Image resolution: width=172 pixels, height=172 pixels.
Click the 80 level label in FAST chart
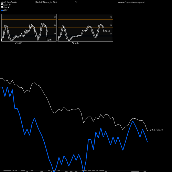click(x=55, y=17)
